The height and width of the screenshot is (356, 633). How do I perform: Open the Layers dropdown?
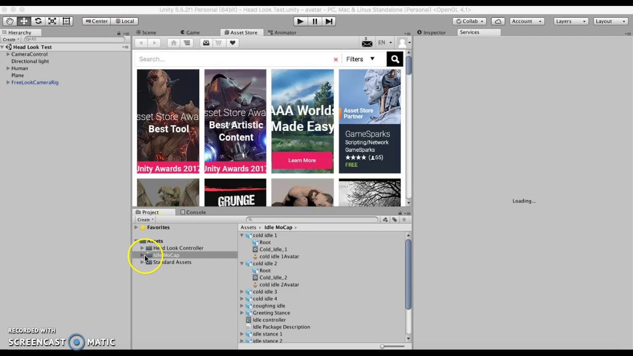[x=570, y=21]
